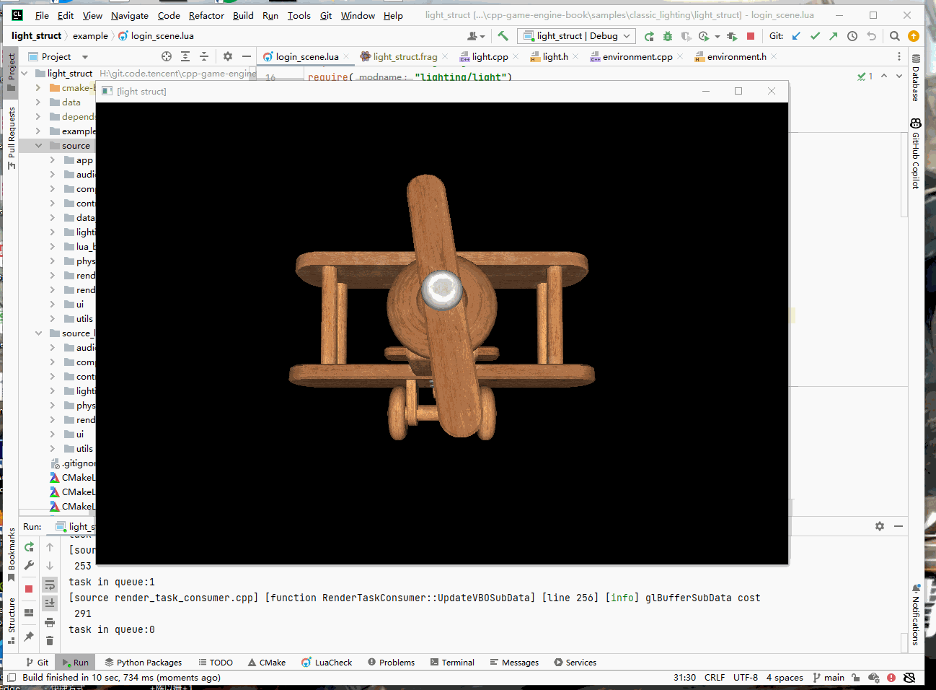Screen dimensions: 936x690
Task: Click Expand All in Project panel
Action: (x=185, y=56)
